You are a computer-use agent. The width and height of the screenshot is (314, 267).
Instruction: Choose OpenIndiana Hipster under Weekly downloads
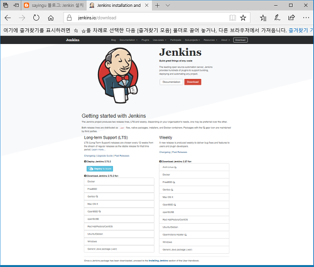coord(194,235)
